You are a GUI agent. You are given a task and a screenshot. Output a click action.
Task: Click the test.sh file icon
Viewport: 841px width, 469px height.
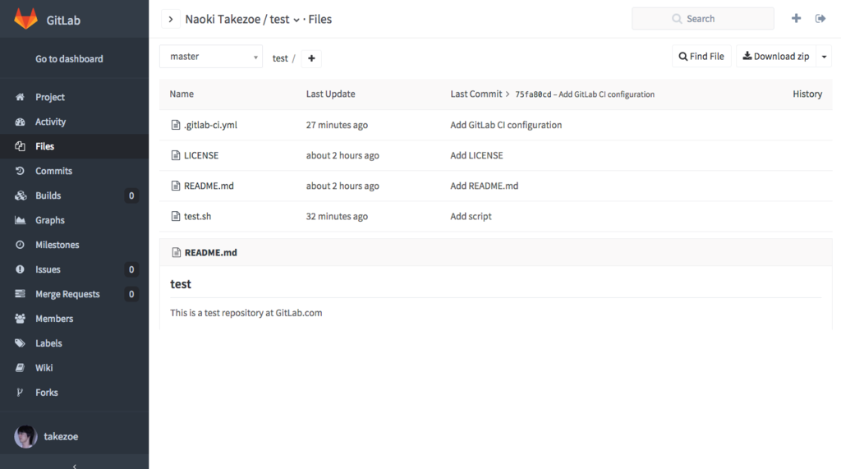pyautogui.click(x=176, y=216)
